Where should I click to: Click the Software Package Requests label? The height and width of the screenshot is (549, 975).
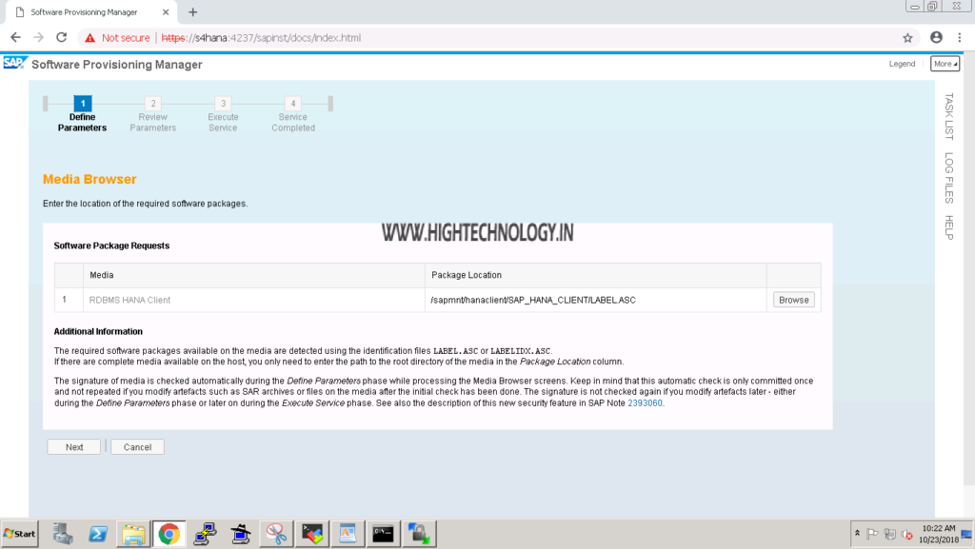click(x=111, y=245)
